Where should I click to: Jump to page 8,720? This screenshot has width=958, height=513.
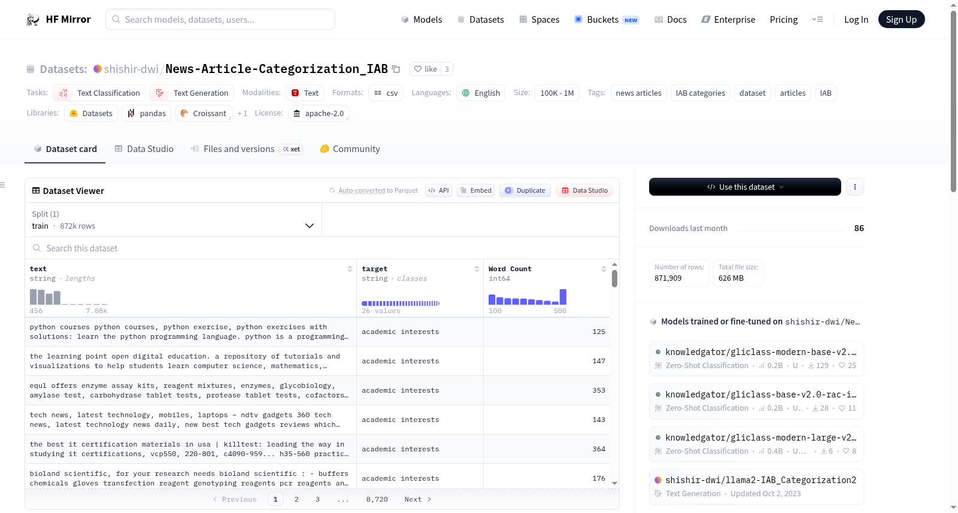[x=377, y=499]
